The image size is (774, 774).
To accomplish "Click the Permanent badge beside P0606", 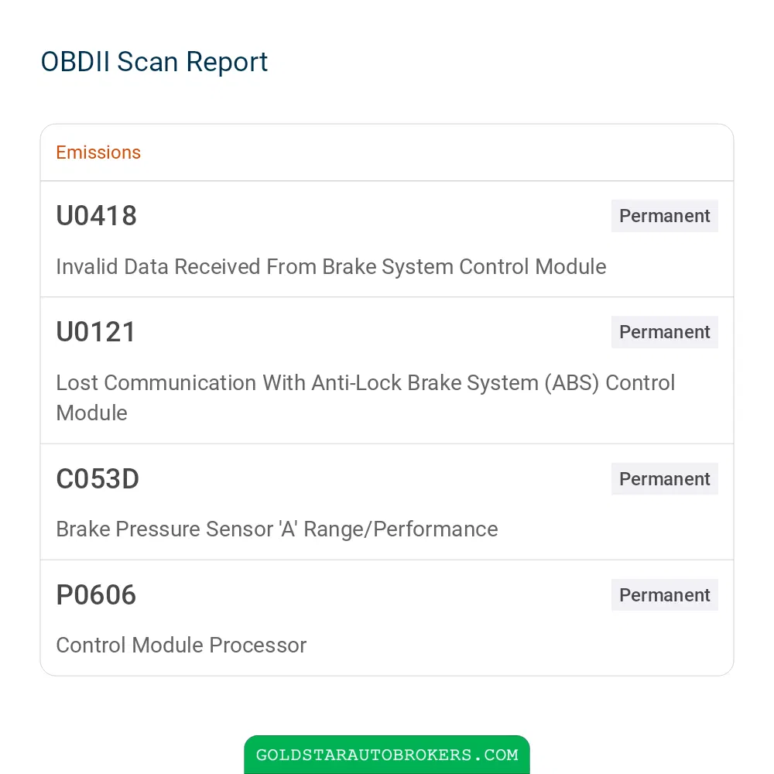I will [x=664, y=594].
